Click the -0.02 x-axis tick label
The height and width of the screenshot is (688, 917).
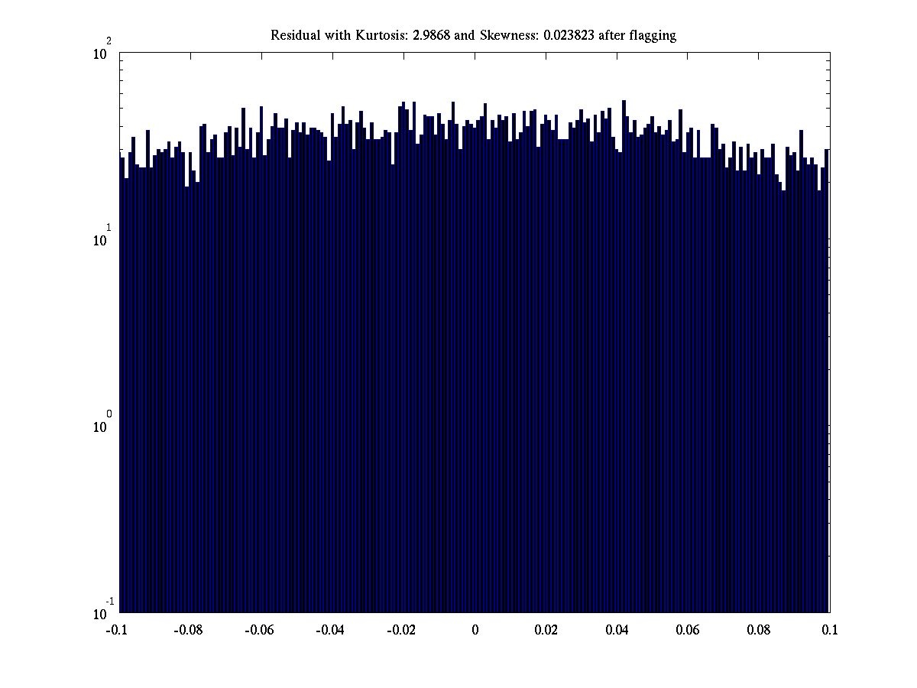[x=401, y=631]
